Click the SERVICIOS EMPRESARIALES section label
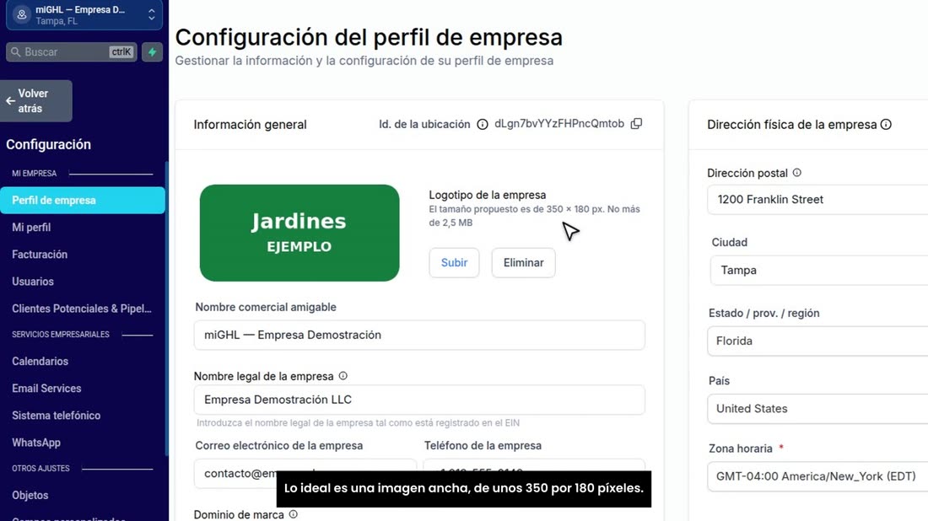The width and height of the screenshot is (928, 521). click(61, 335)
